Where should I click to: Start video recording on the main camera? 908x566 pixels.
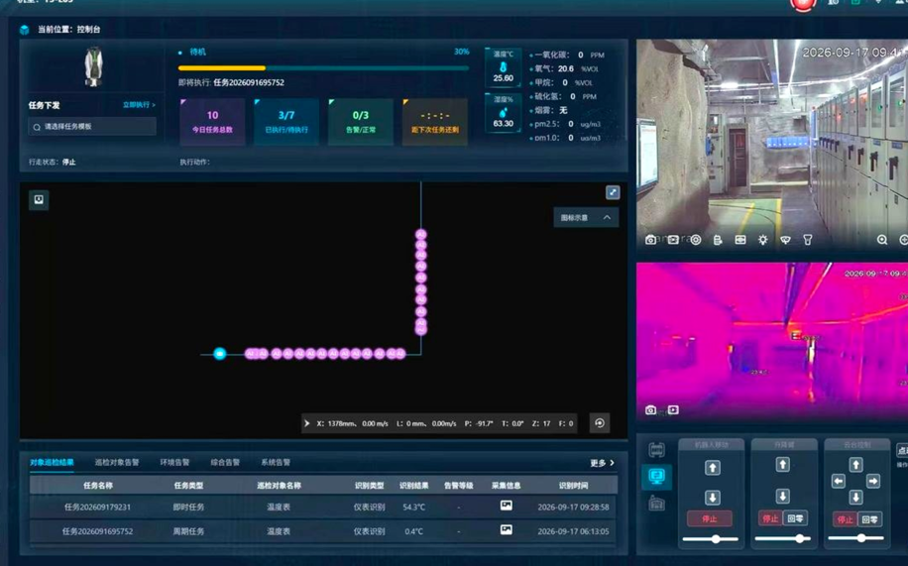pyautogui.click(x=673, y=240)
